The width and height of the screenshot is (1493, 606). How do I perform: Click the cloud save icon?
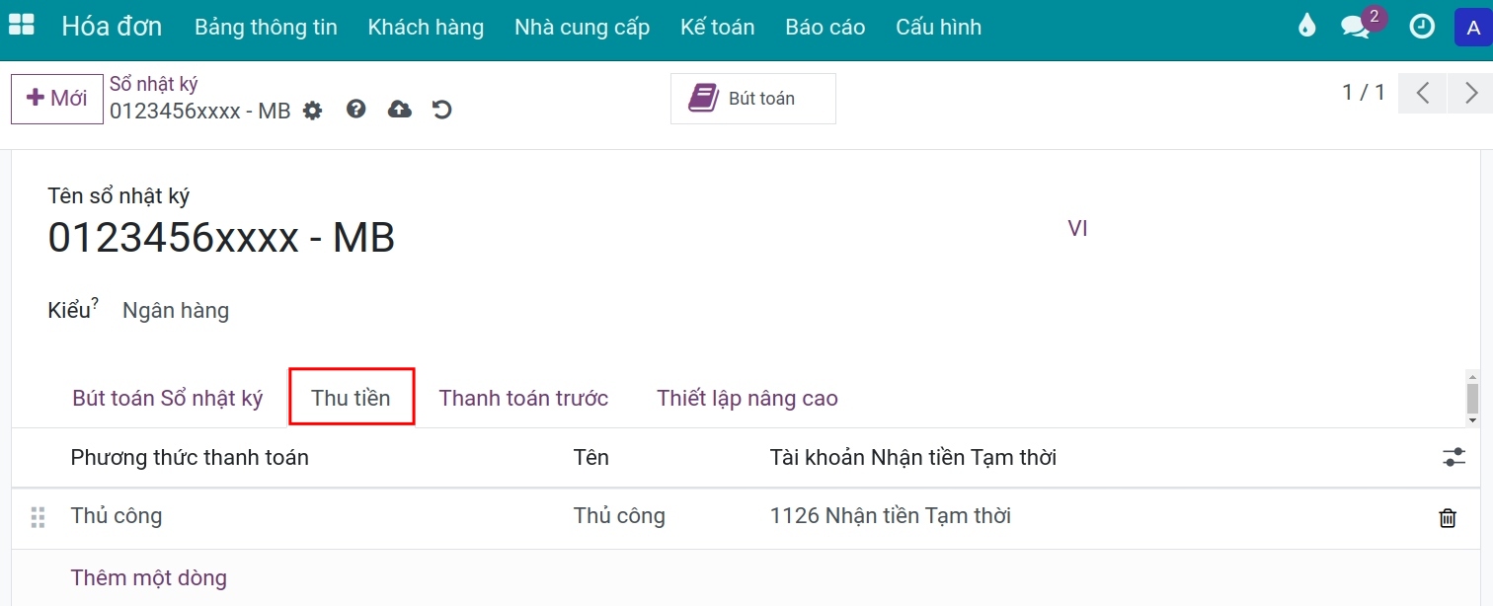[399, 111]
